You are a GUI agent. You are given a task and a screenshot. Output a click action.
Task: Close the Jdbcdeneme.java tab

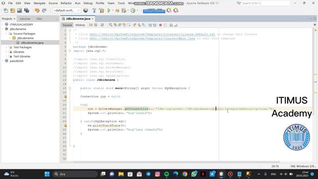(93, 19)
